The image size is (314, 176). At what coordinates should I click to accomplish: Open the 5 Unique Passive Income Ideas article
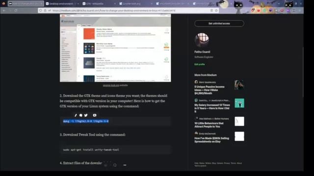click(209, 90)
